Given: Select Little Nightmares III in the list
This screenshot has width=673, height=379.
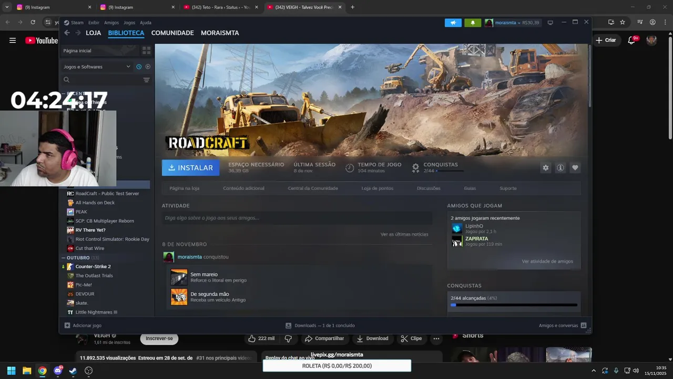Looking at the screenshot, I should 96,312.
